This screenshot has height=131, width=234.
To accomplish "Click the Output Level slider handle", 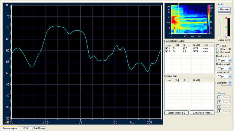I will click(x=221, y=20).
